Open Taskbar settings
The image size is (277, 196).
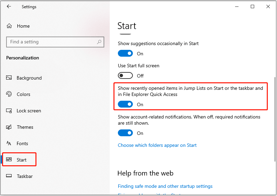(25, 176)
